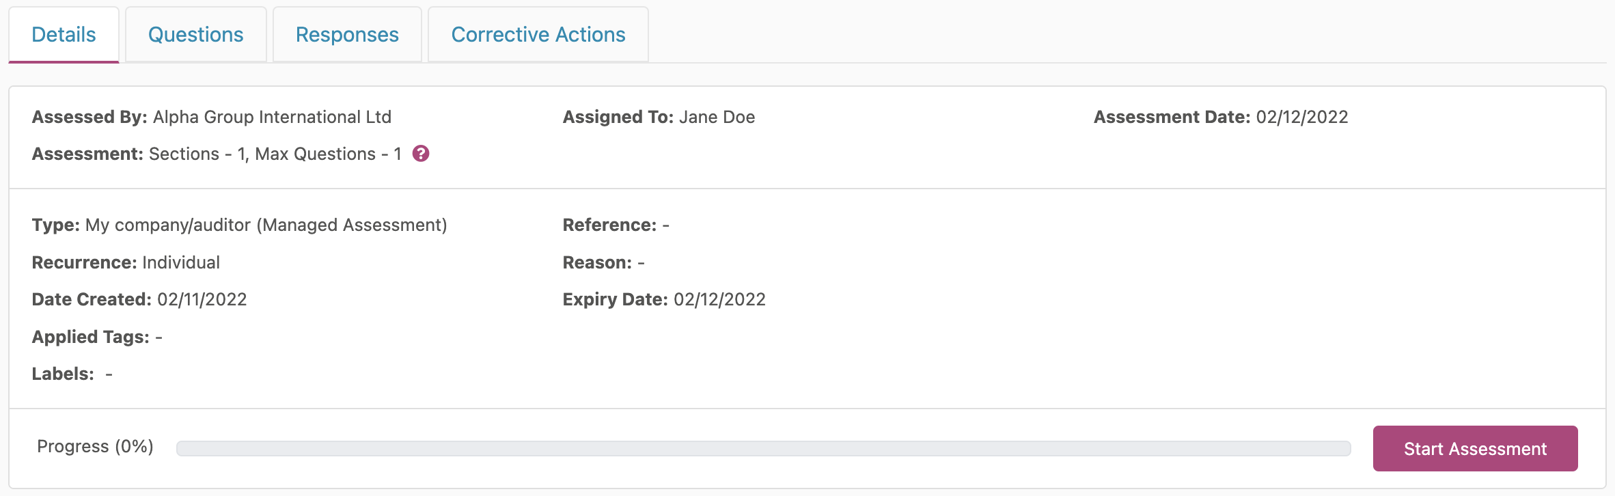Select the Assessment Date value
Viewport: 1615px width, 496px height.
pos(1301,118)
